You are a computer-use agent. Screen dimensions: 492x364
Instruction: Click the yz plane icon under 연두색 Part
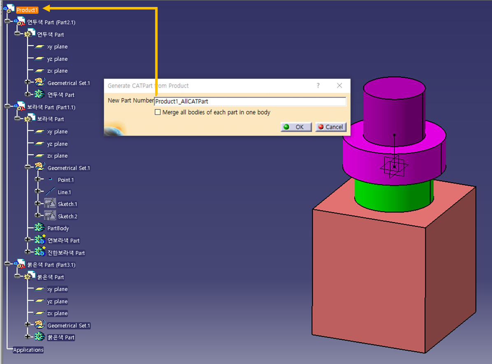pyautogui.click(x=39, y=59)
